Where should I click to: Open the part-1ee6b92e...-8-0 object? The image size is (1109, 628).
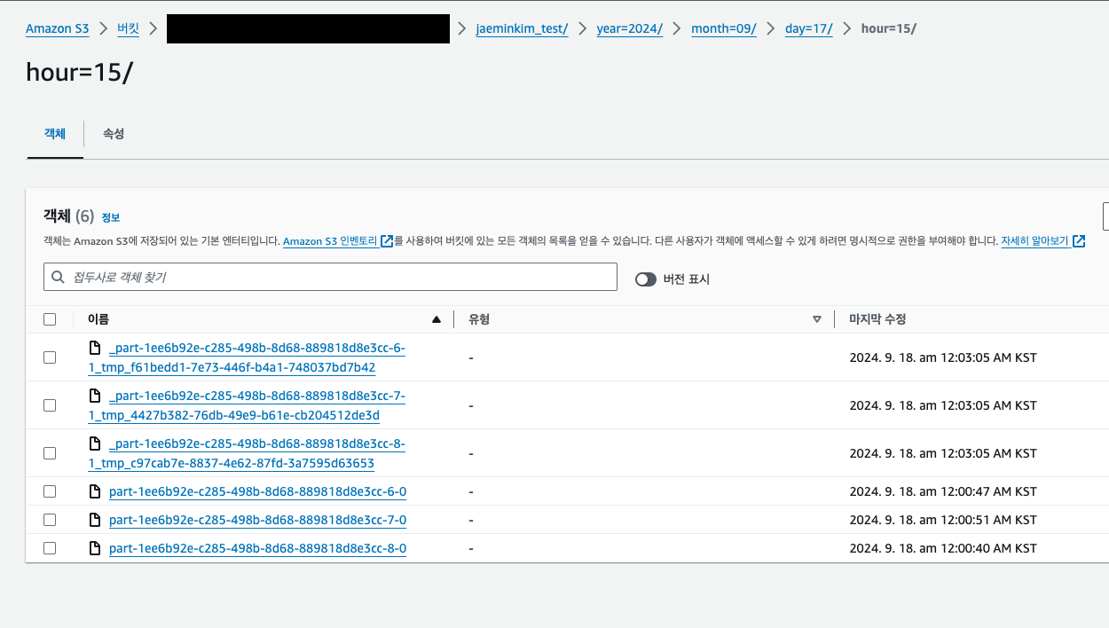(x=257, y=548)
